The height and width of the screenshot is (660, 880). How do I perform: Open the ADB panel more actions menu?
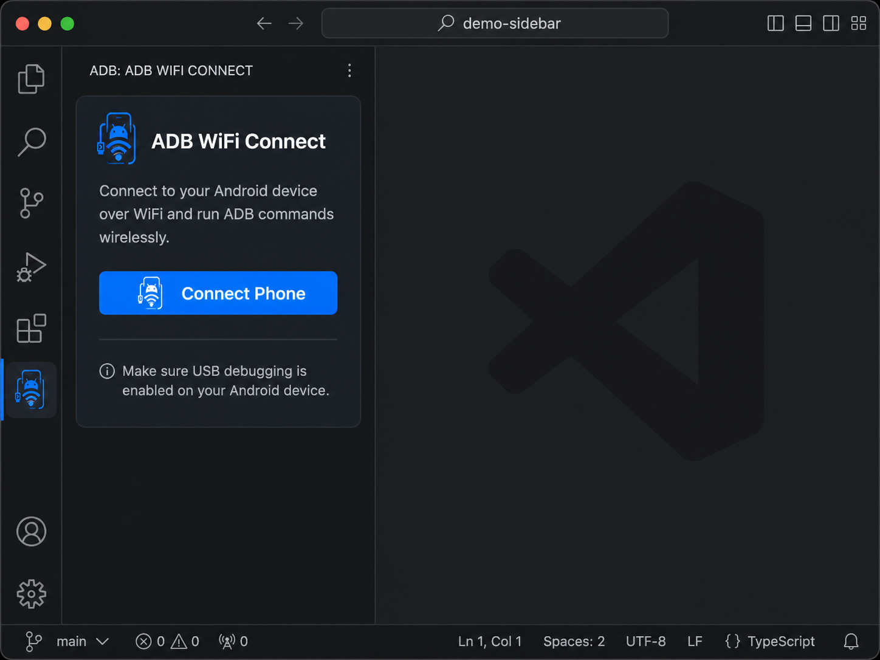[x=349, y=70]
